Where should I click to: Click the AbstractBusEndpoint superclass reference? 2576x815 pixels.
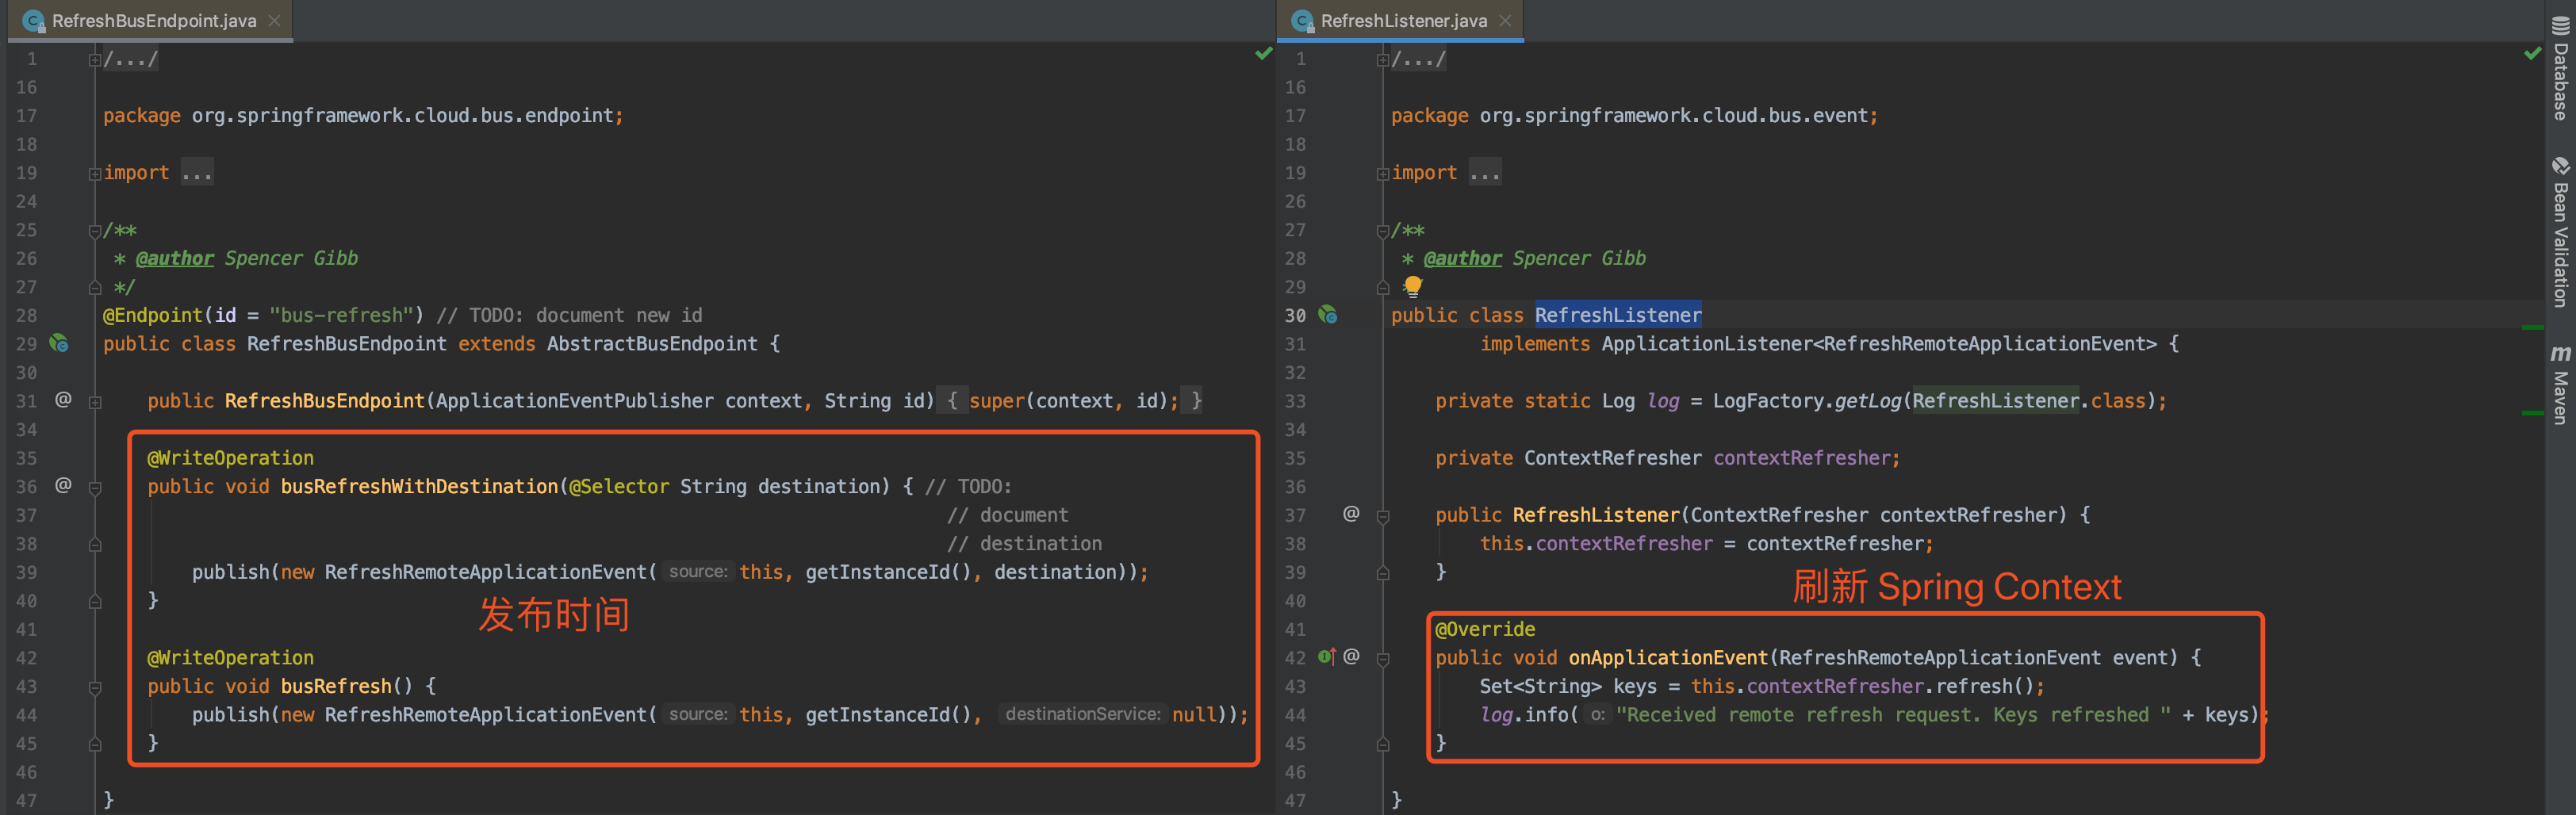[651, 344]
